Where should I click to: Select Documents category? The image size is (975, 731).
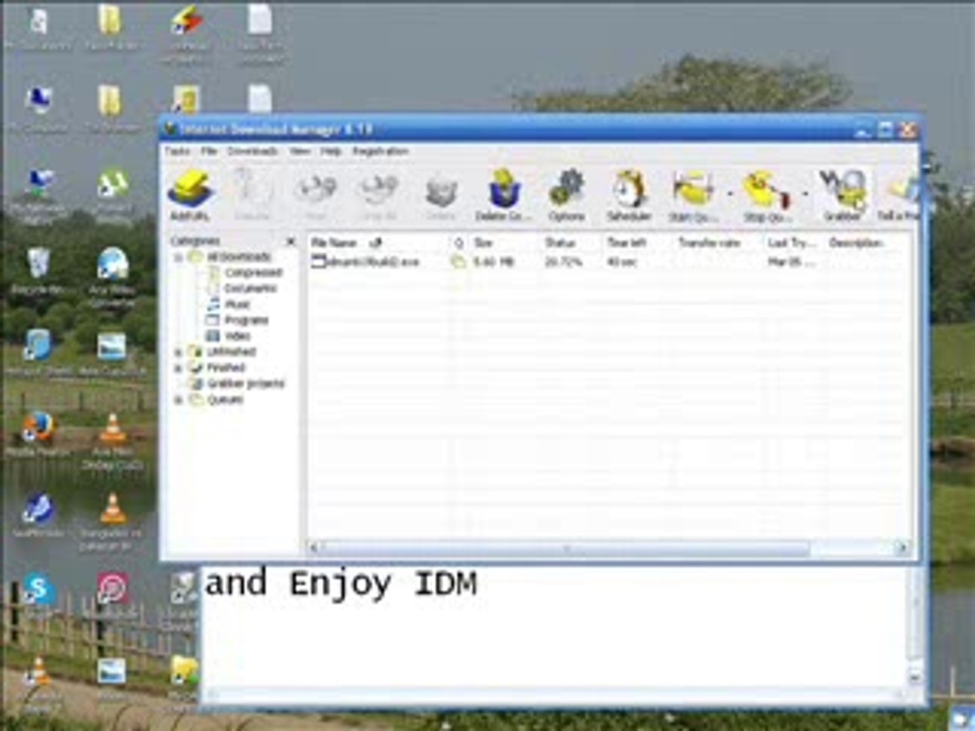pos(251,288)
